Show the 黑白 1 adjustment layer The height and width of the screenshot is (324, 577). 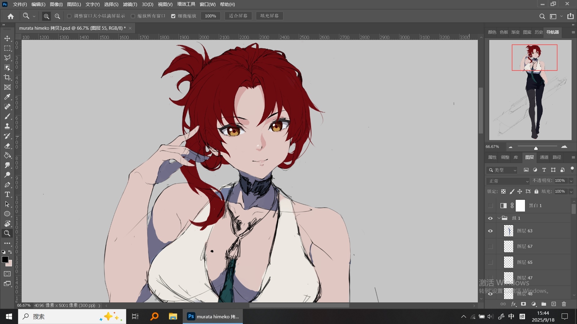click(x=490, y=205)
